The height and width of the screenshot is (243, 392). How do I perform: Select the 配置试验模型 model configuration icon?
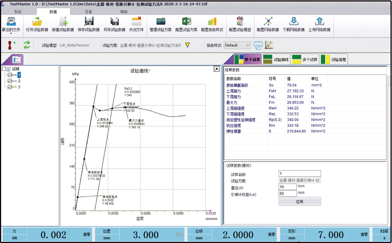point(240,22)
